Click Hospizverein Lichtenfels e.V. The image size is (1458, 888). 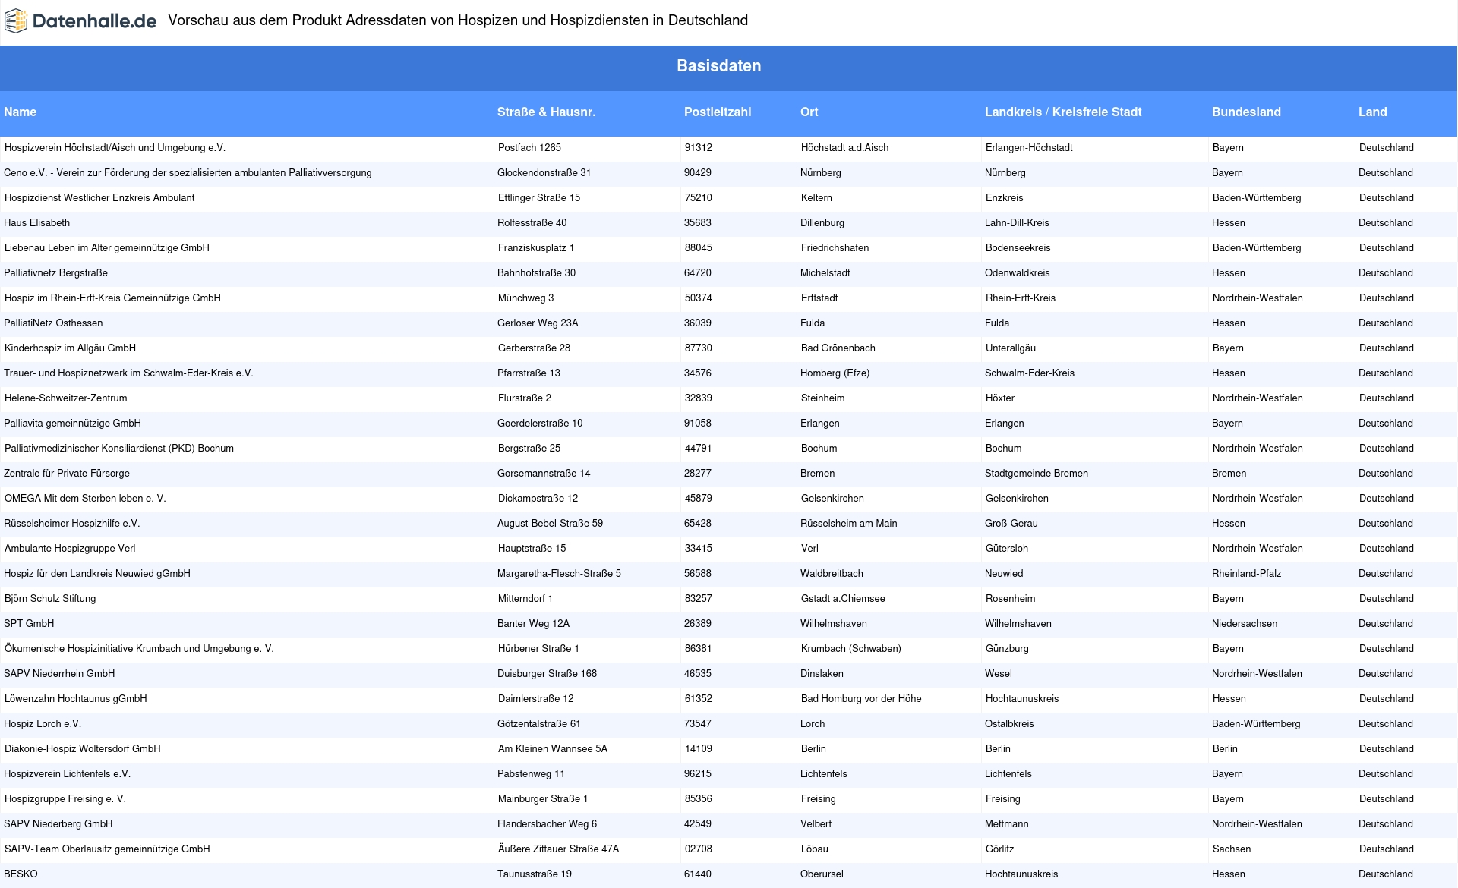click(x=67, y=774)
